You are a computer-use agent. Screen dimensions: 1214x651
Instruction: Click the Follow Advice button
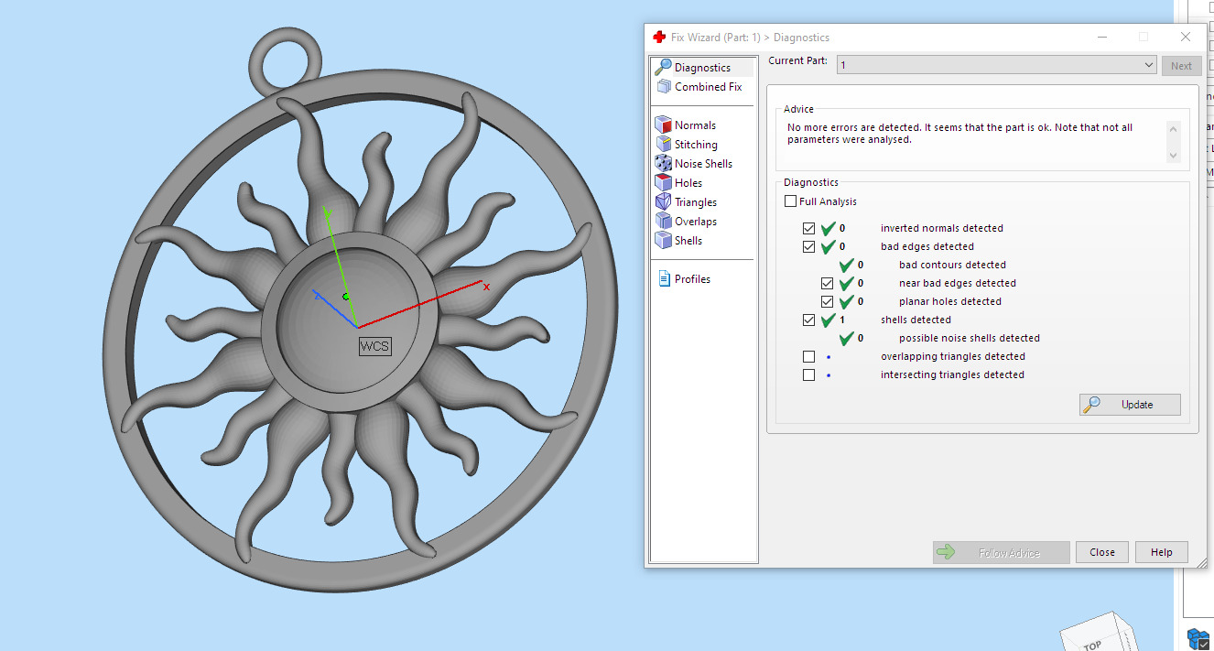click(x=1001, y=552)
